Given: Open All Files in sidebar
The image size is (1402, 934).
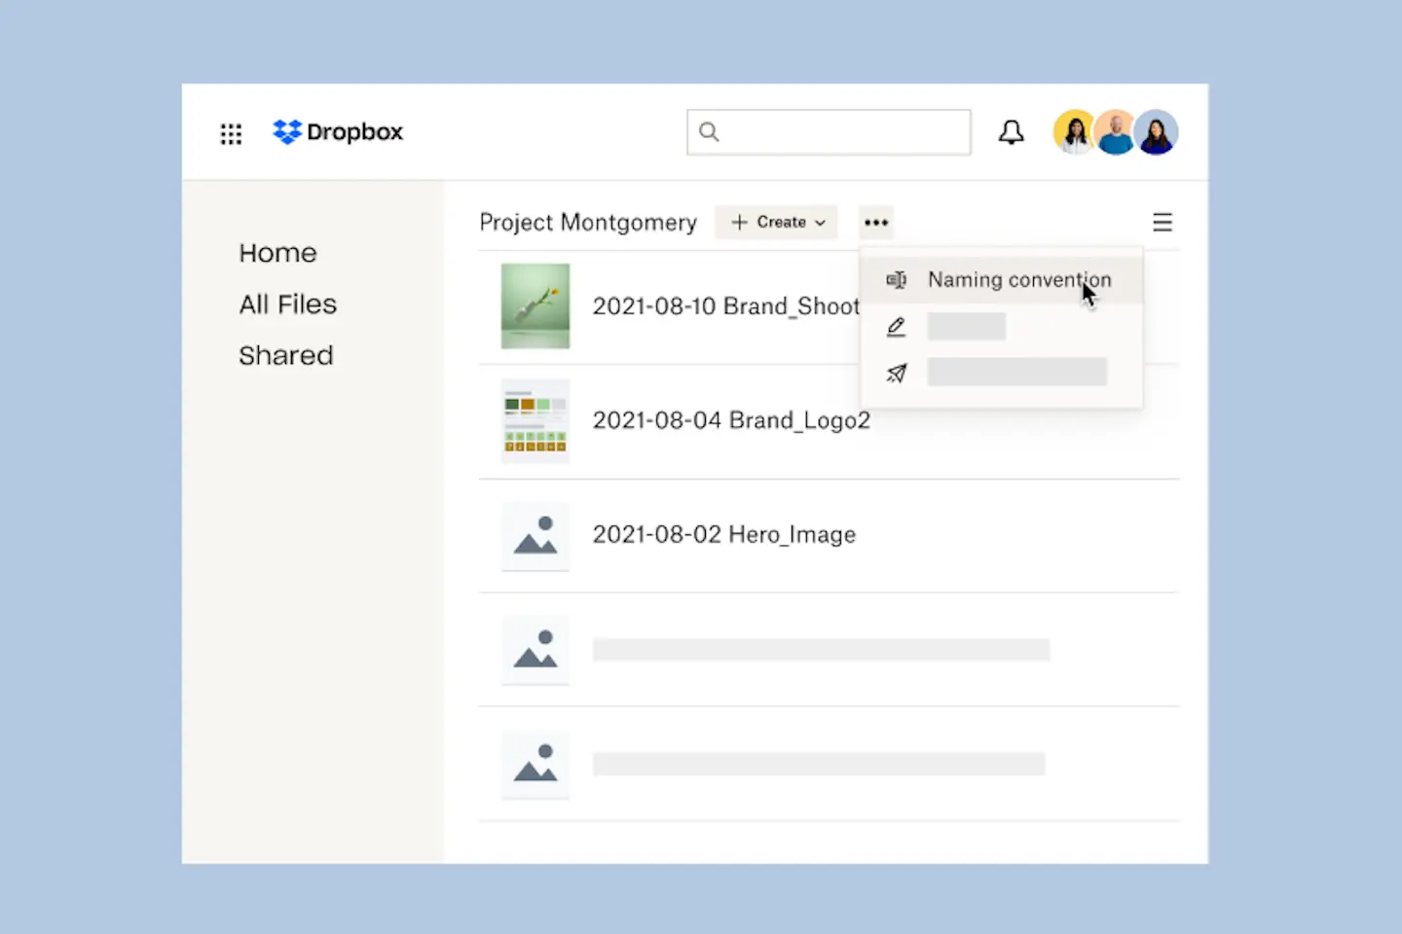Looking at the screenshot, I should pyautogui.click(x=287, y=305).
